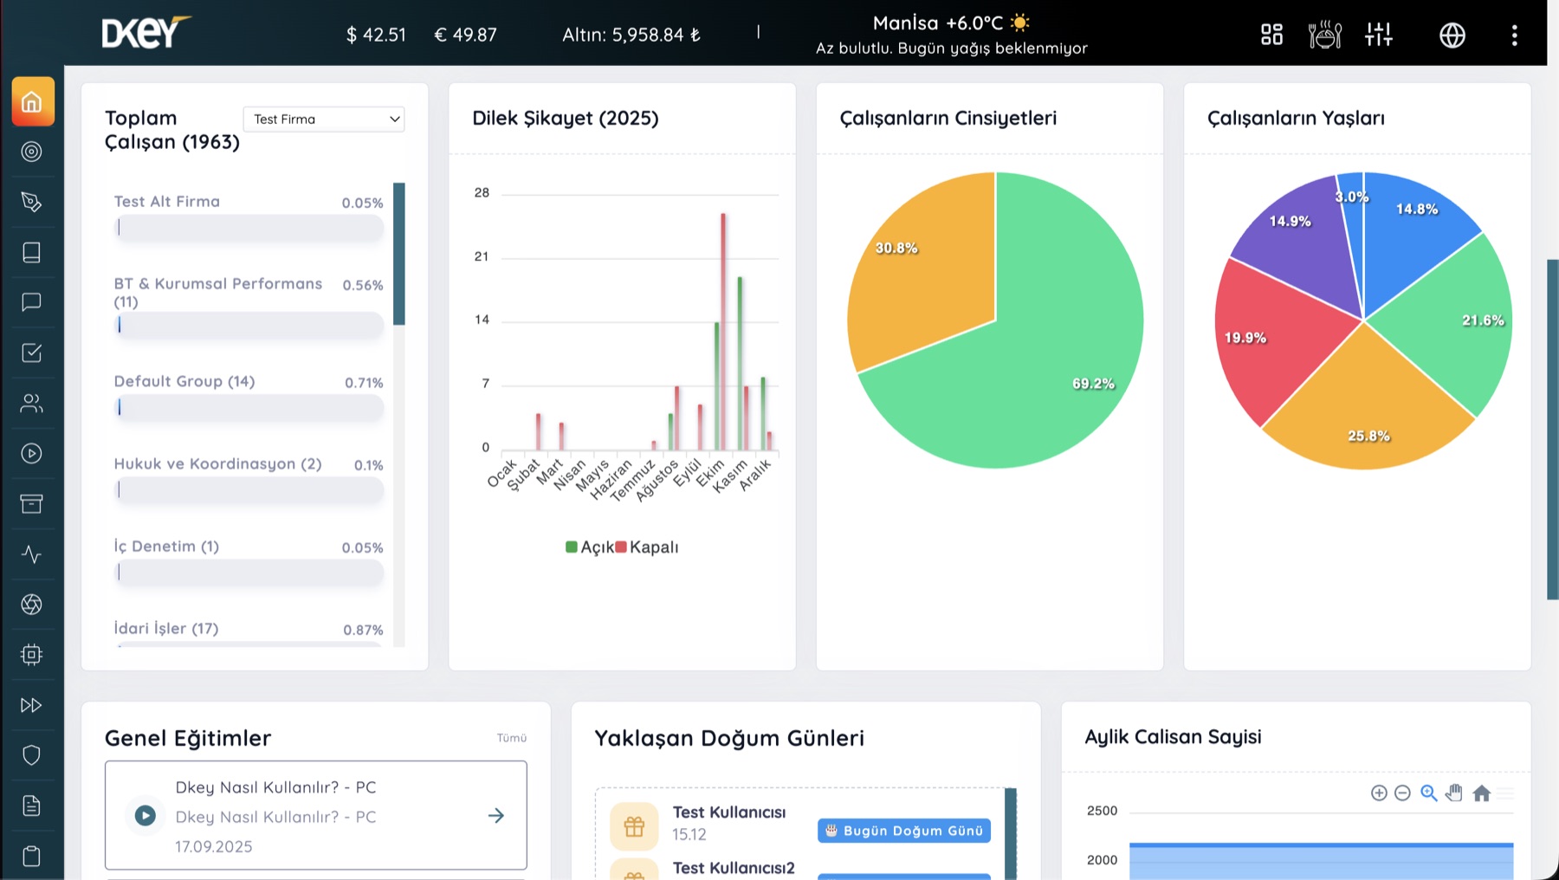Select the chart panning hand tool
The image size is (1559, 880).
pyautogui.click(x=1454, y=793)
